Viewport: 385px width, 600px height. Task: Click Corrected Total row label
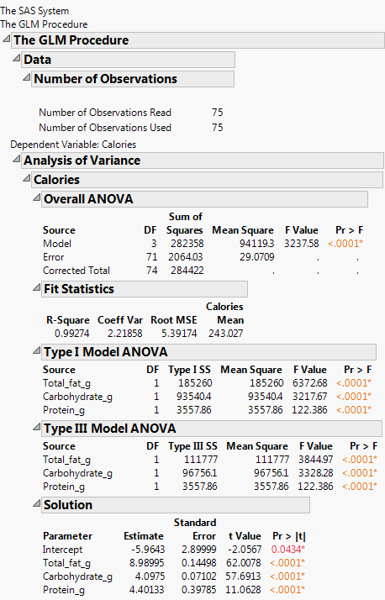pos(76,271)
